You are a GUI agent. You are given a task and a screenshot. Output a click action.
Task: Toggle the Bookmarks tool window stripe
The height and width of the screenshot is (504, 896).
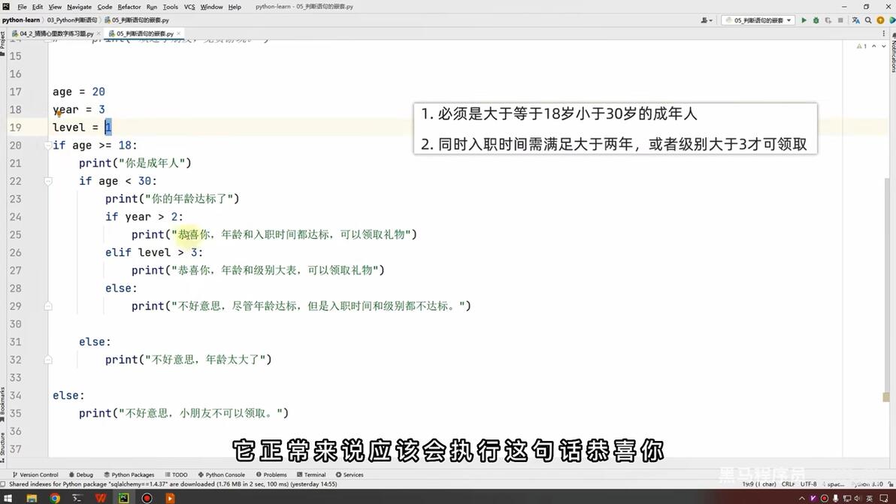(x=3, y=404)
